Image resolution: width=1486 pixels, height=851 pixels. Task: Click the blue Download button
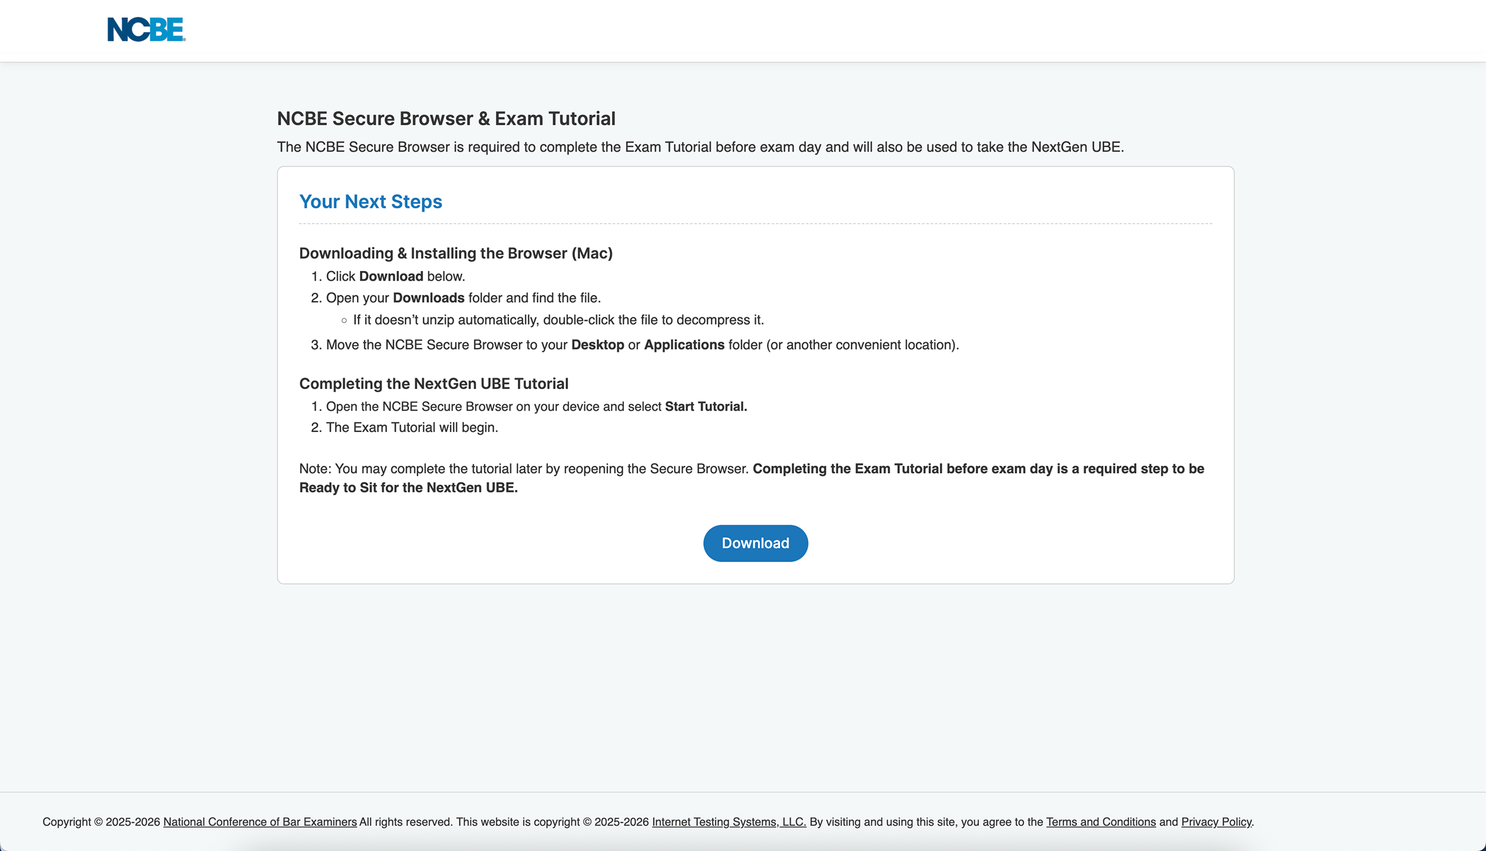(x=756, y=543)
